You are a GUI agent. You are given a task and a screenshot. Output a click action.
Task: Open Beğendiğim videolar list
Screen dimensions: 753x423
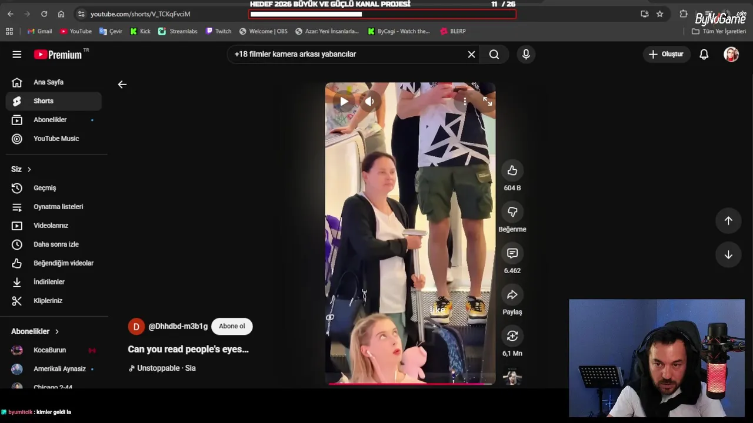point(54,263)
